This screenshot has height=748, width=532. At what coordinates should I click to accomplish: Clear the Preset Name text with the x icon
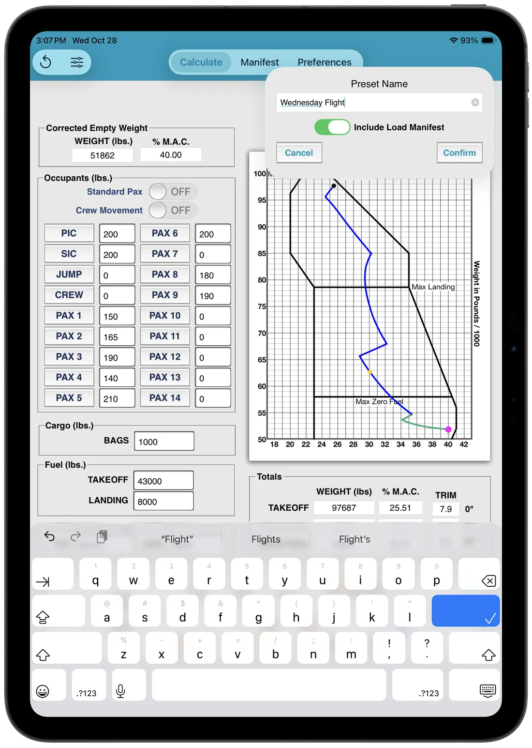pyautogui.click(x=475, y=103)
